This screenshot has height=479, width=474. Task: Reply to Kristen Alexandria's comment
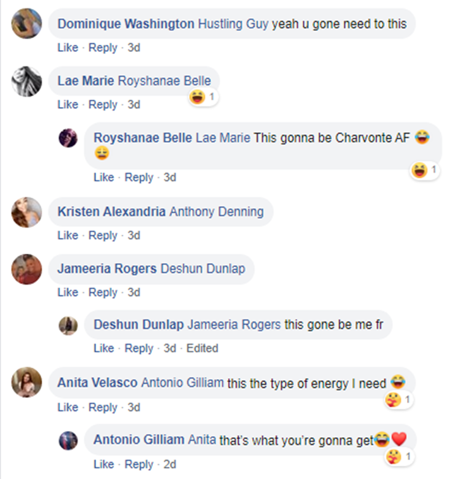click(103, 235)
